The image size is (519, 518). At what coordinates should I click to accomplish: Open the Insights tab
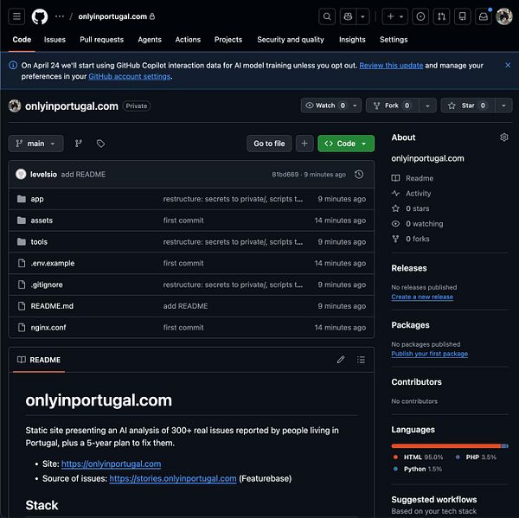352,40
